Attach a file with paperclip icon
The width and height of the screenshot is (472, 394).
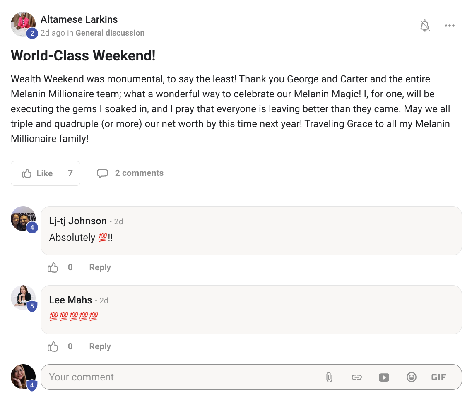click(329, 377)
